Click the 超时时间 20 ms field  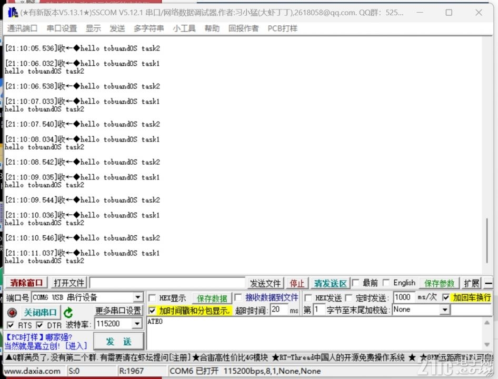coord(279,310)
